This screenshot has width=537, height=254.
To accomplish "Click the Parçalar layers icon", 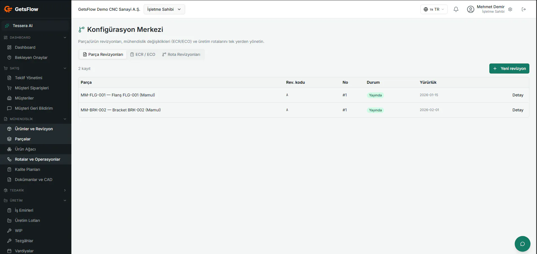I will click(9, 139).
